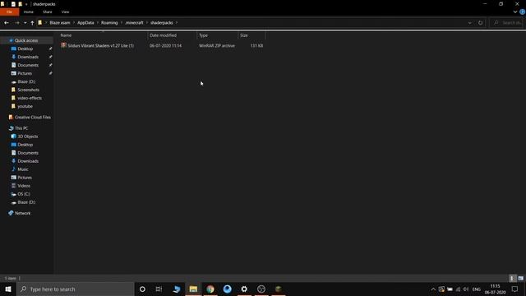Open the OS (C:) drive

pyautogui.click(x=24, y=194)
